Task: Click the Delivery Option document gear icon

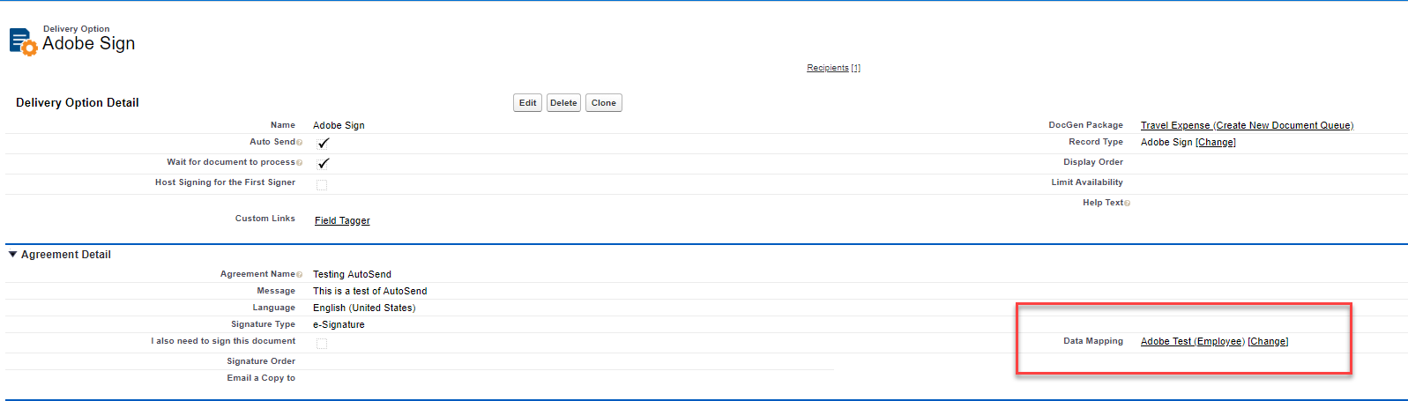Action: (23, 41)
